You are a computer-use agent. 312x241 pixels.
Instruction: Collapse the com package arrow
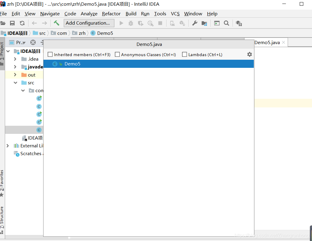(x=23, y=91)
